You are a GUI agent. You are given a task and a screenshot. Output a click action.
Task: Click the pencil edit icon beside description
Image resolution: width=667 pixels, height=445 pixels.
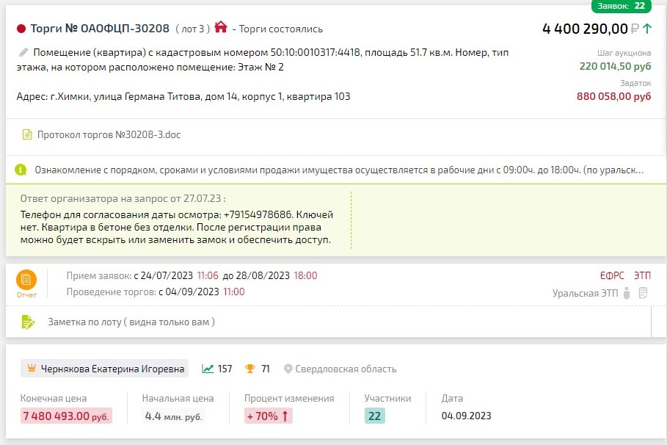tap(23, 52)
